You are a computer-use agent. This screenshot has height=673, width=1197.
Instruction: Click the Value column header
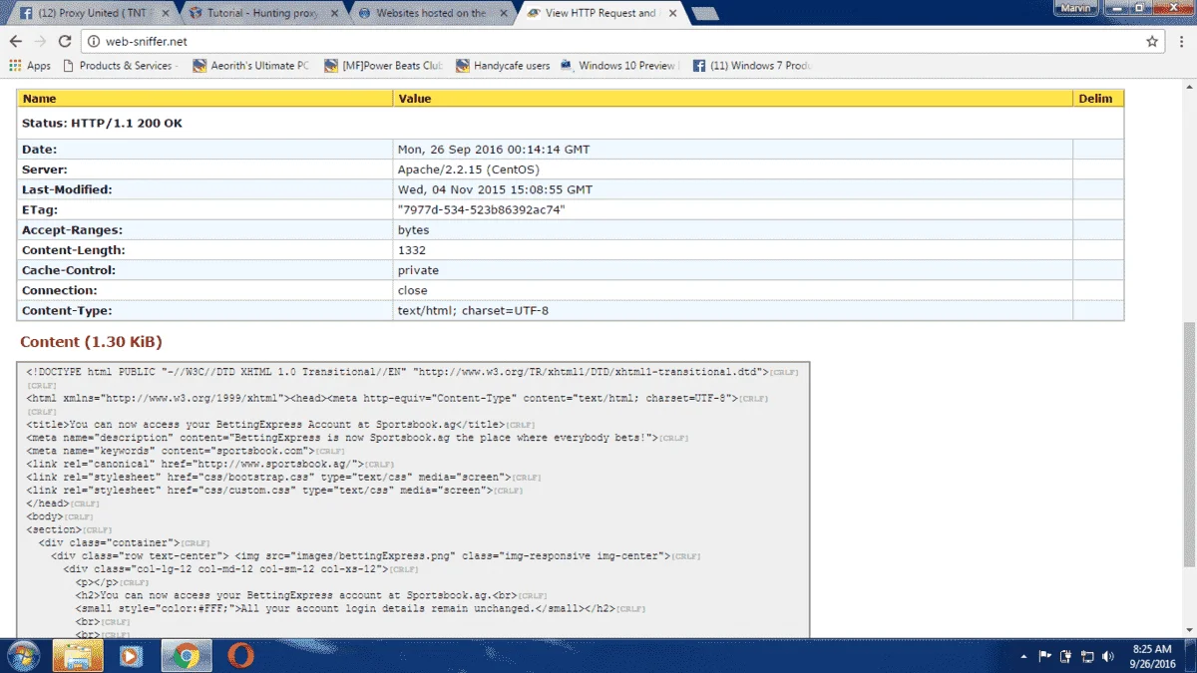733,99
